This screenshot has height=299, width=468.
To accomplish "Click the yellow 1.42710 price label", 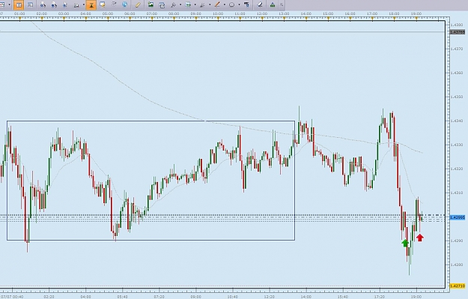I will click(x=458, y=286).
